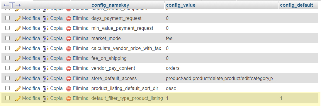Screen dimensions: 321x106
Task: Click Modifica link for fee_on_shipping row
Action: click(31, 58)
